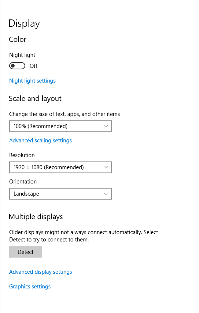Toggle the Night light switch

point(17,66)
